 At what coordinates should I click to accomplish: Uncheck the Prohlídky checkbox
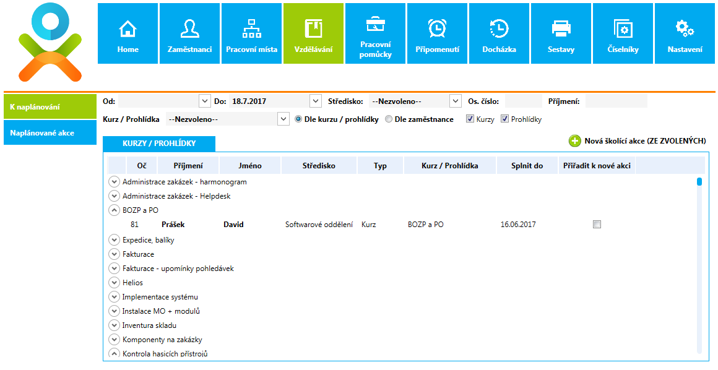tap(504, 119)
